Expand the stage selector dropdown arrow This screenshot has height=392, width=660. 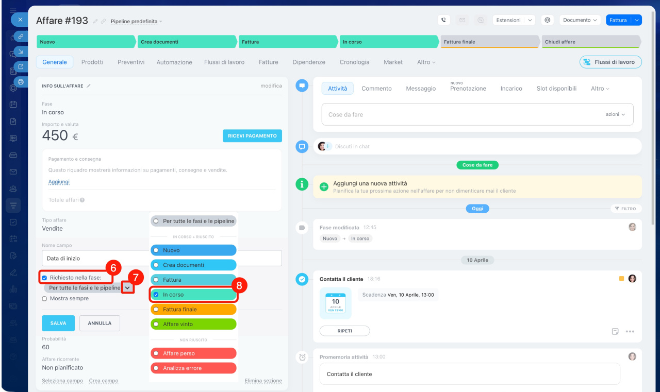(127, 288)
